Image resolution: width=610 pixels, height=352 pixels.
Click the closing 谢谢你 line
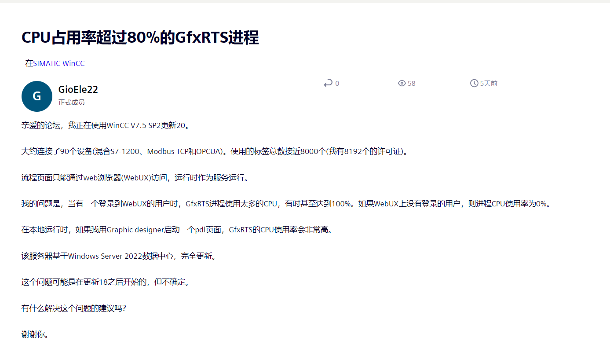click(35, 334)
